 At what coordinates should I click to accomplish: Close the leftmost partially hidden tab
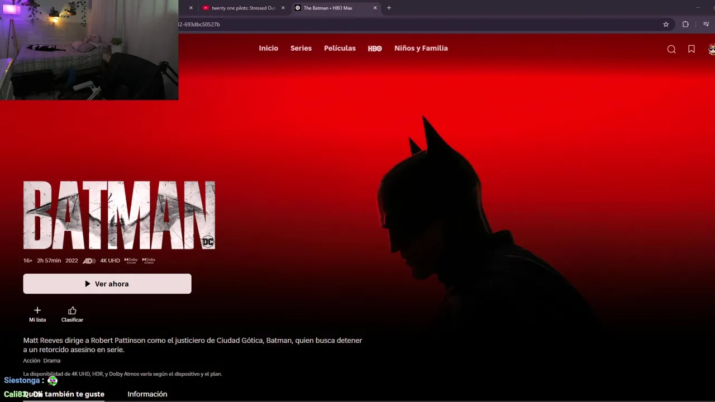tap(191, 8)
